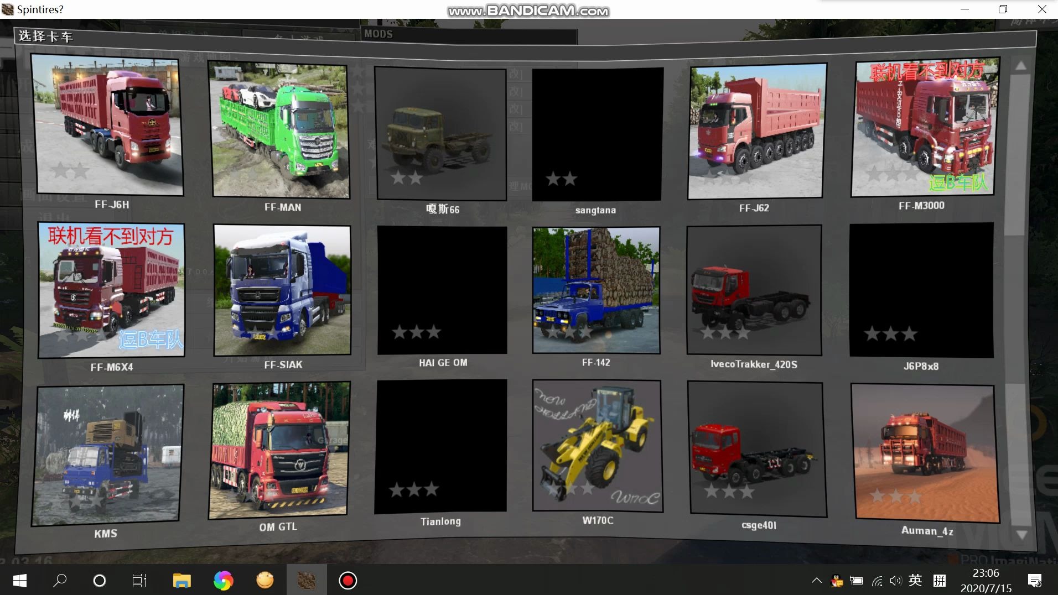Pick the IvecoTrakker_420S thumbnail

click(x=754, y=290)
